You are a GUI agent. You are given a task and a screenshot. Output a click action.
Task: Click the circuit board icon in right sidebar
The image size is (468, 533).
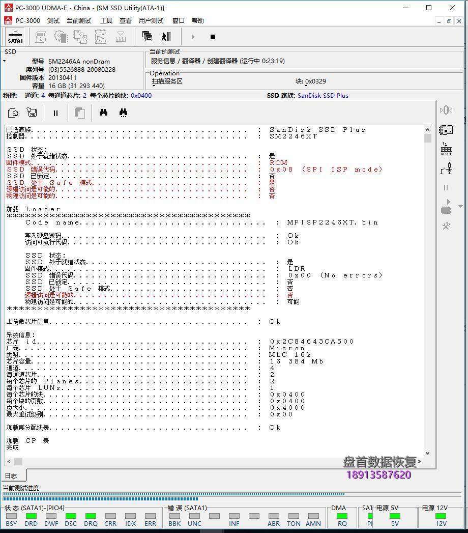pyautogui.click(x=446, y=130)
